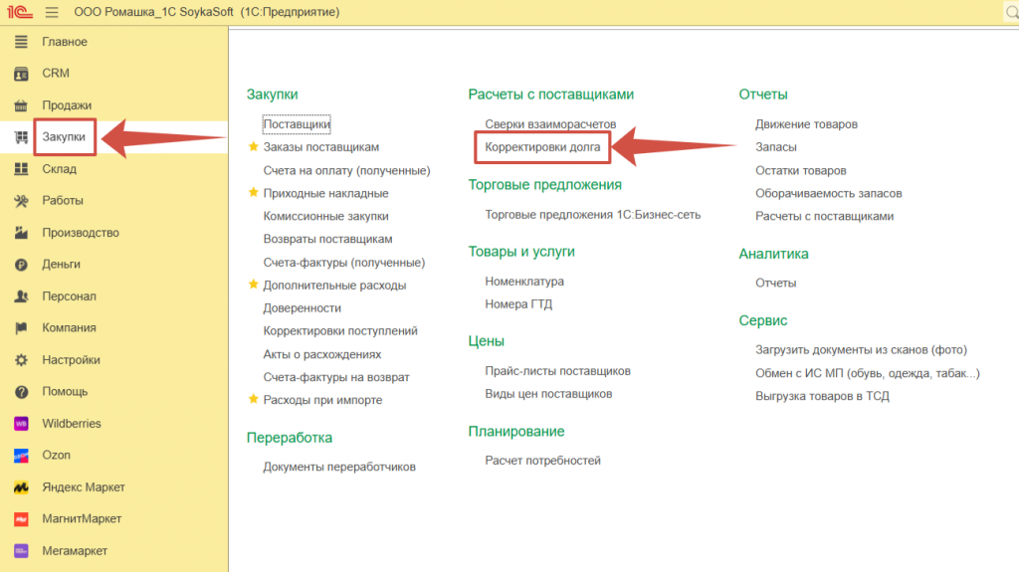Open Корректировки долга link
Screen dimensions: 1019x572
(542, 147)
